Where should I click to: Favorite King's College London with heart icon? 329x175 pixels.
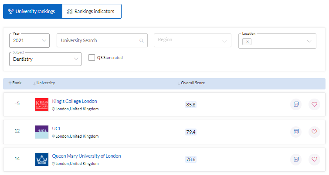314,104
